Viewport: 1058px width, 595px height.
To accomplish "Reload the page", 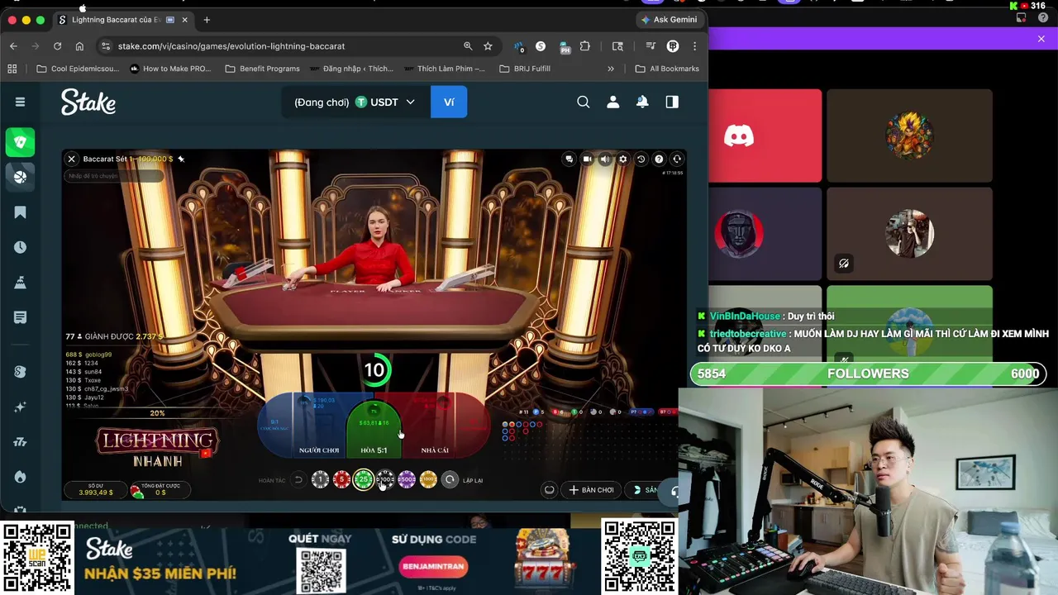I will pos(57,46).
